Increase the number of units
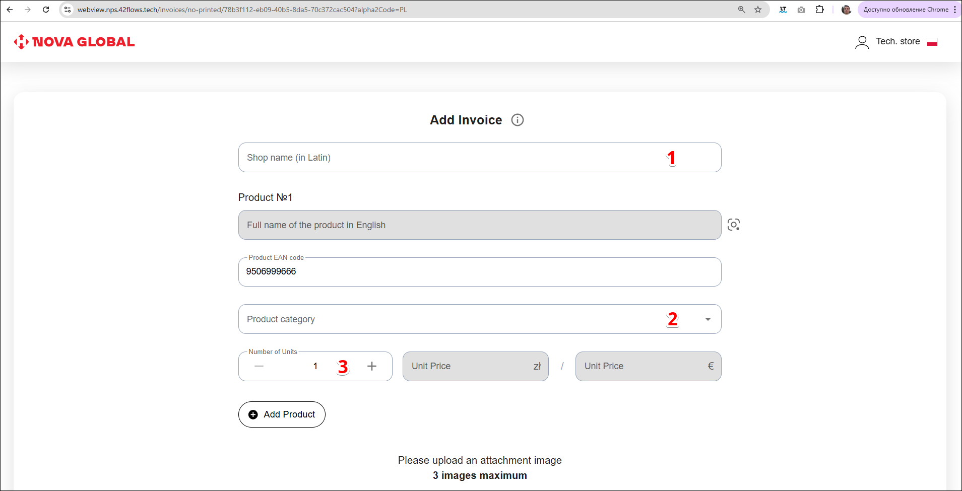 click(x=372, y=366)
